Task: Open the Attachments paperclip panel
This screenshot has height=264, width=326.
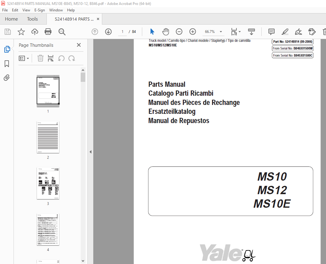Action: [7, 78]
